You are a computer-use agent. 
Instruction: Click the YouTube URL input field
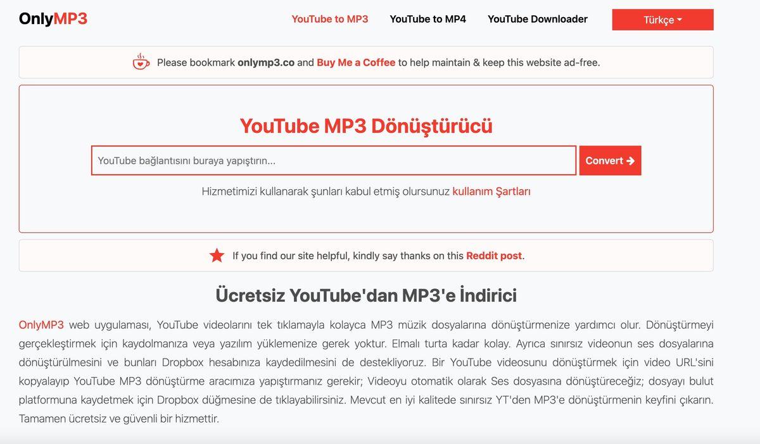[334, 161]
